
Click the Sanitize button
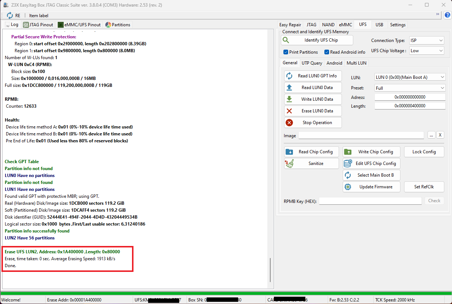[x=312, y=163]
